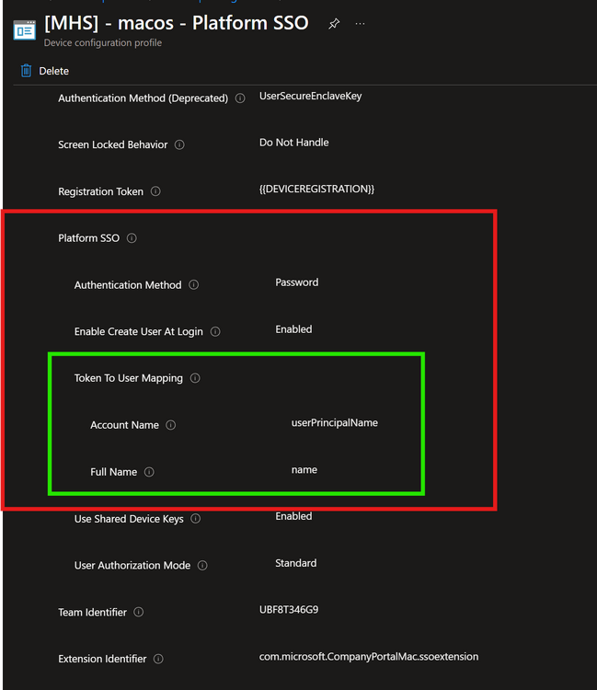Select the com.microsoft.CompanyPortalMac.ssoextension value
597x690 pixels.
(369, 657)
